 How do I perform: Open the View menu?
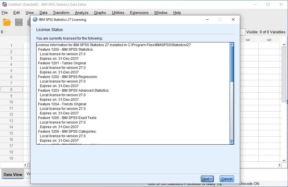click(30, 13)
